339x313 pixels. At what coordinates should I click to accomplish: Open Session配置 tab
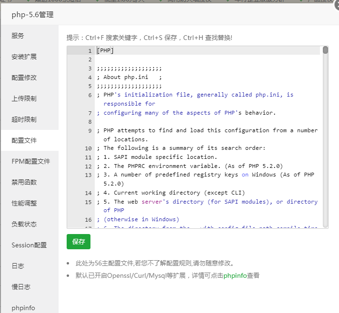pyautogui.click(x=29, y=245)
